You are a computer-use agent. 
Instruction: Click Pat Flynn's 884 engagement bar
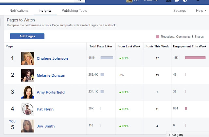[x=186, y=108]
